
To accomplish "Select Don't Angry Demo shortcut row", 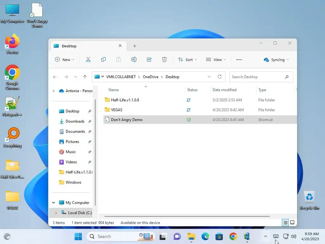I will click(200, 120).
